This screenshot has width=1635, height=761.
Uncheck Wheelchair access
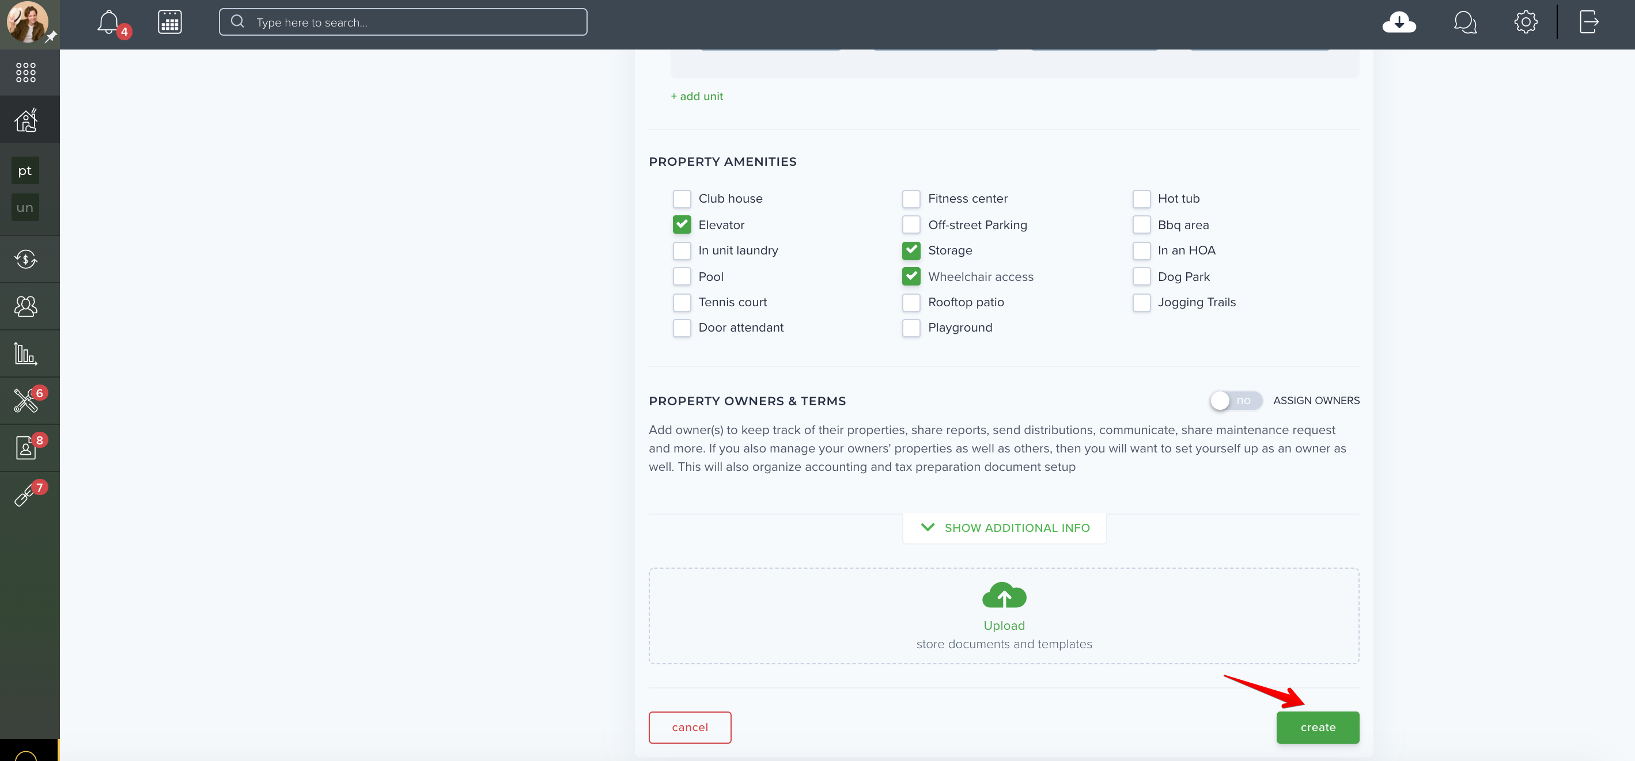click(x=911, y=276)
